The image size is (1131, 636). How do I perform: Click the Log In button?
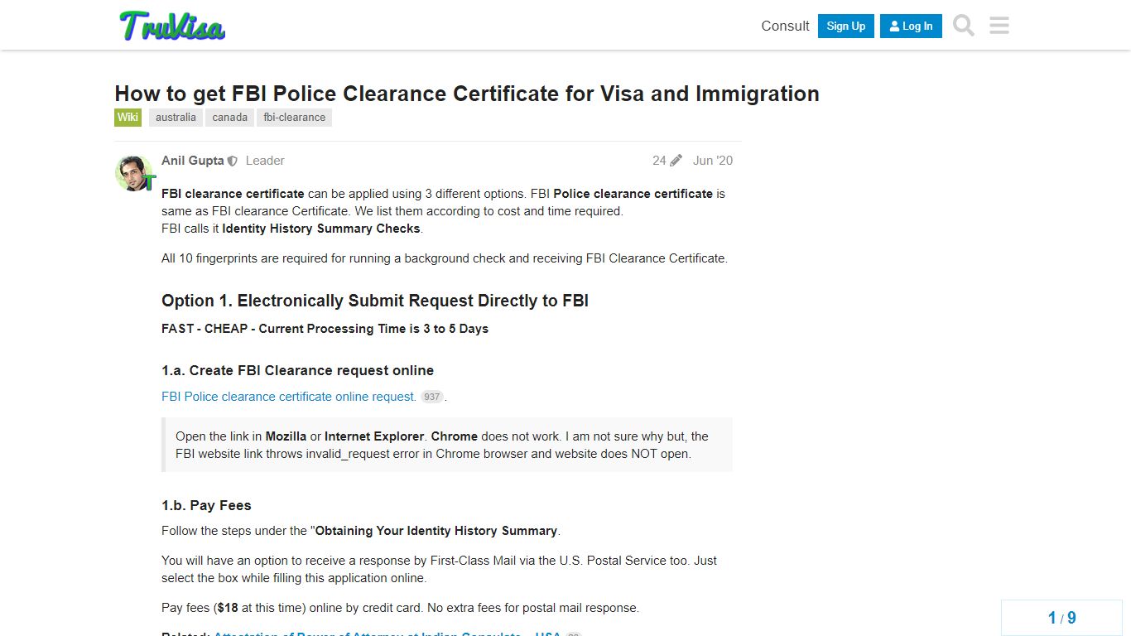(911, 26)
